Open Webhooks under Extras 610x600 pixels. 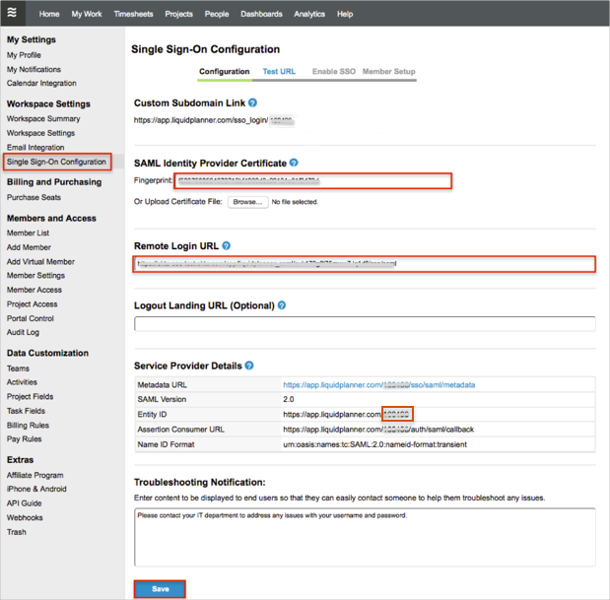[25, 517]
